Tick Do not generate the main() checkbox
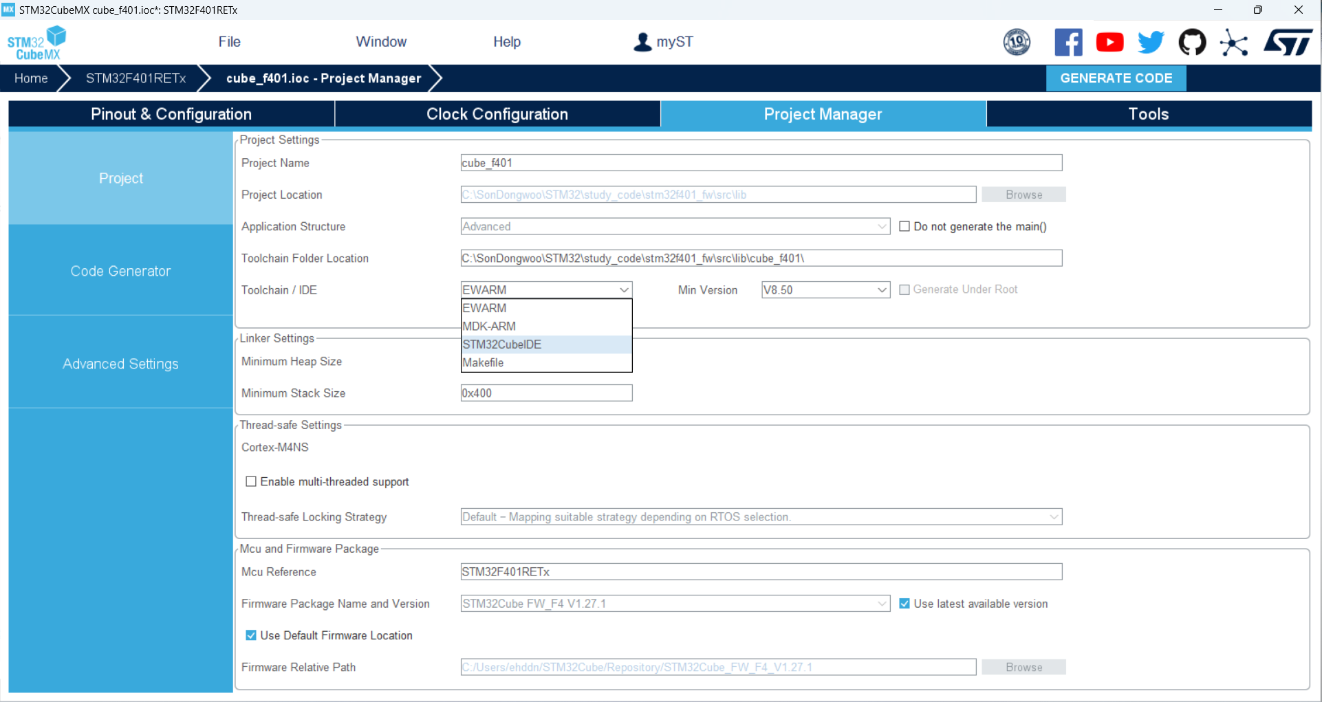The image size is (1322, 702). coord(904,226)
